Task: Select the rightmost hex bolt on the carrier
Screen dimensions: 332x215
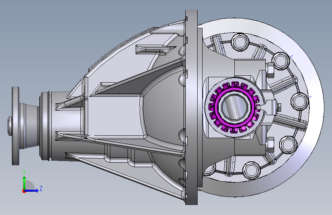Action: tap(299, 101)
